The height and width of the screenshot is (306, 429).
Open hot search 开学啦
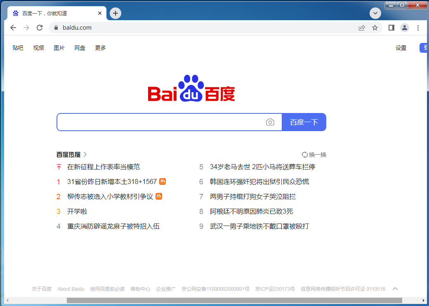pos(77,212)
